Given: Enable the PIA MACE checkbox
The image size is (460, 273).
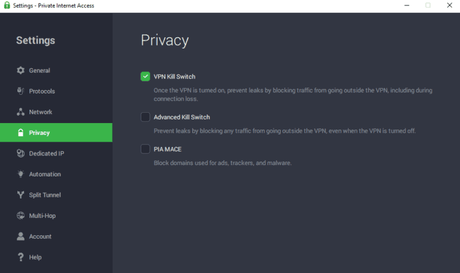Looking at the screenshot, I should click(x=145, y=149).
